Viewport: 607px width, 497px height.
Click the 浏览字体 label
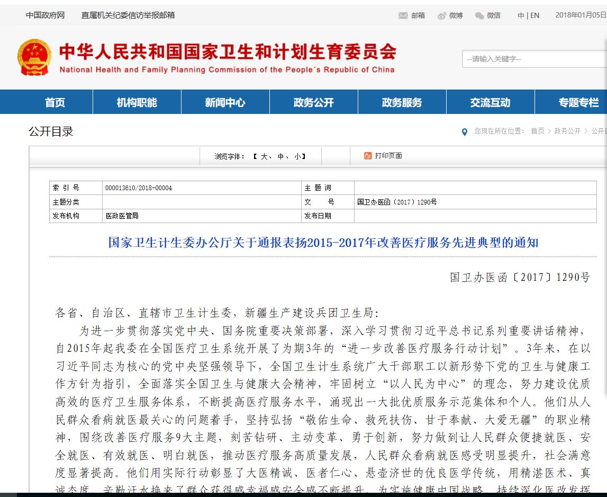pyautogui.click(x=230, y=156)
